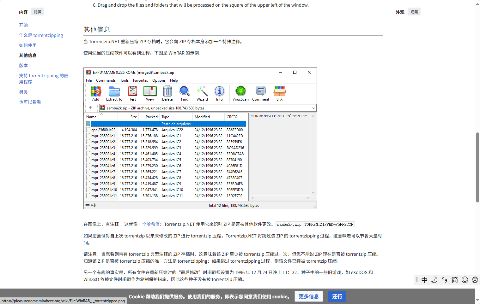Click the highlighted Pasta de arquivos row

(166, 124)
